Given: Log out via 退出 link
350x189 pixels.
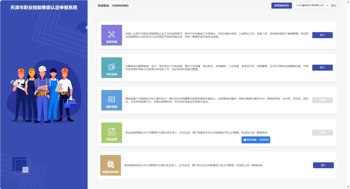Looking at the screenshot, I should click(x=333, y=5).
